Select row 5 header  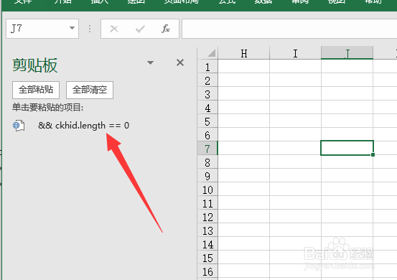pos(207,122)
